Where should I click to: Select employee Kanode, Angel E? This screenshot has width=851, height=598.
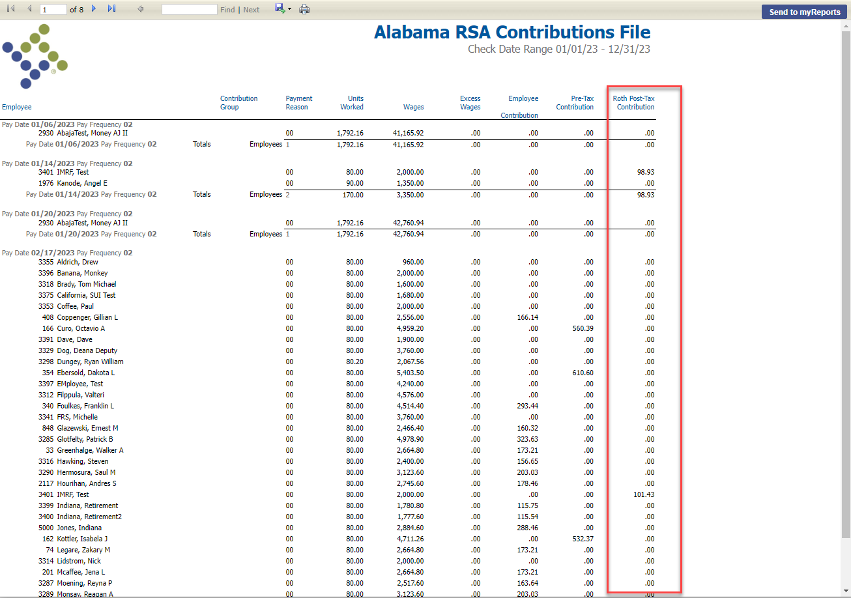(x=81, y=183)
